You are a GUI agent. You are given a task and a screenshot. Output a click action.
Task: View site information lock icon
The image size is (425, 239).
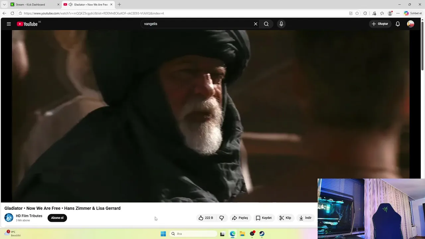click(21, 13)
